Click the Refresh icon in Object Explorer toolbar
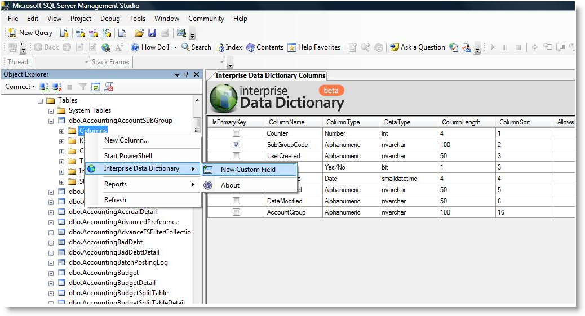Screen dimensions: 585x316 pos(96,87)
